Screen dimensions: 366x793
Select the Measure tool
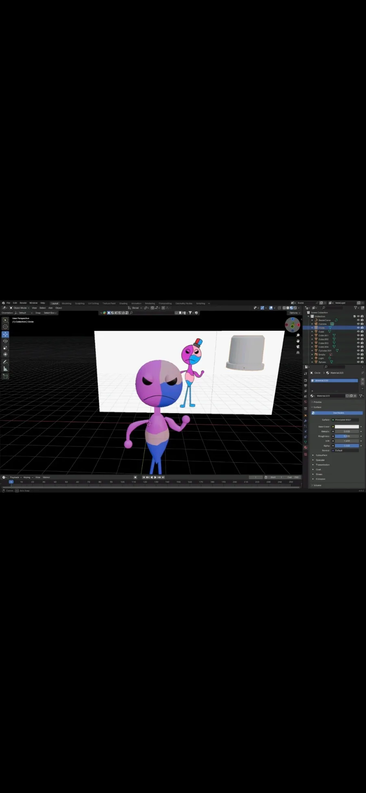pyautogui.click(x=5, y=368)
